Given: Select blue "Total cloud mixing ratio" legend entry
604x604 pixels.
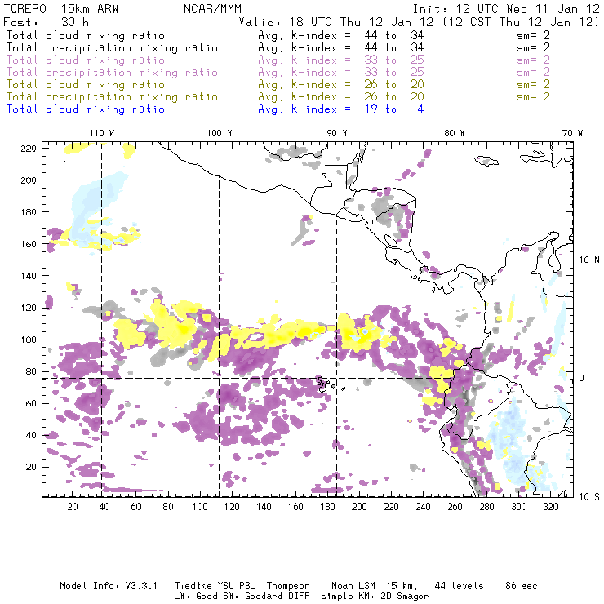Looking at the screenshot, I should click(86, 109).
